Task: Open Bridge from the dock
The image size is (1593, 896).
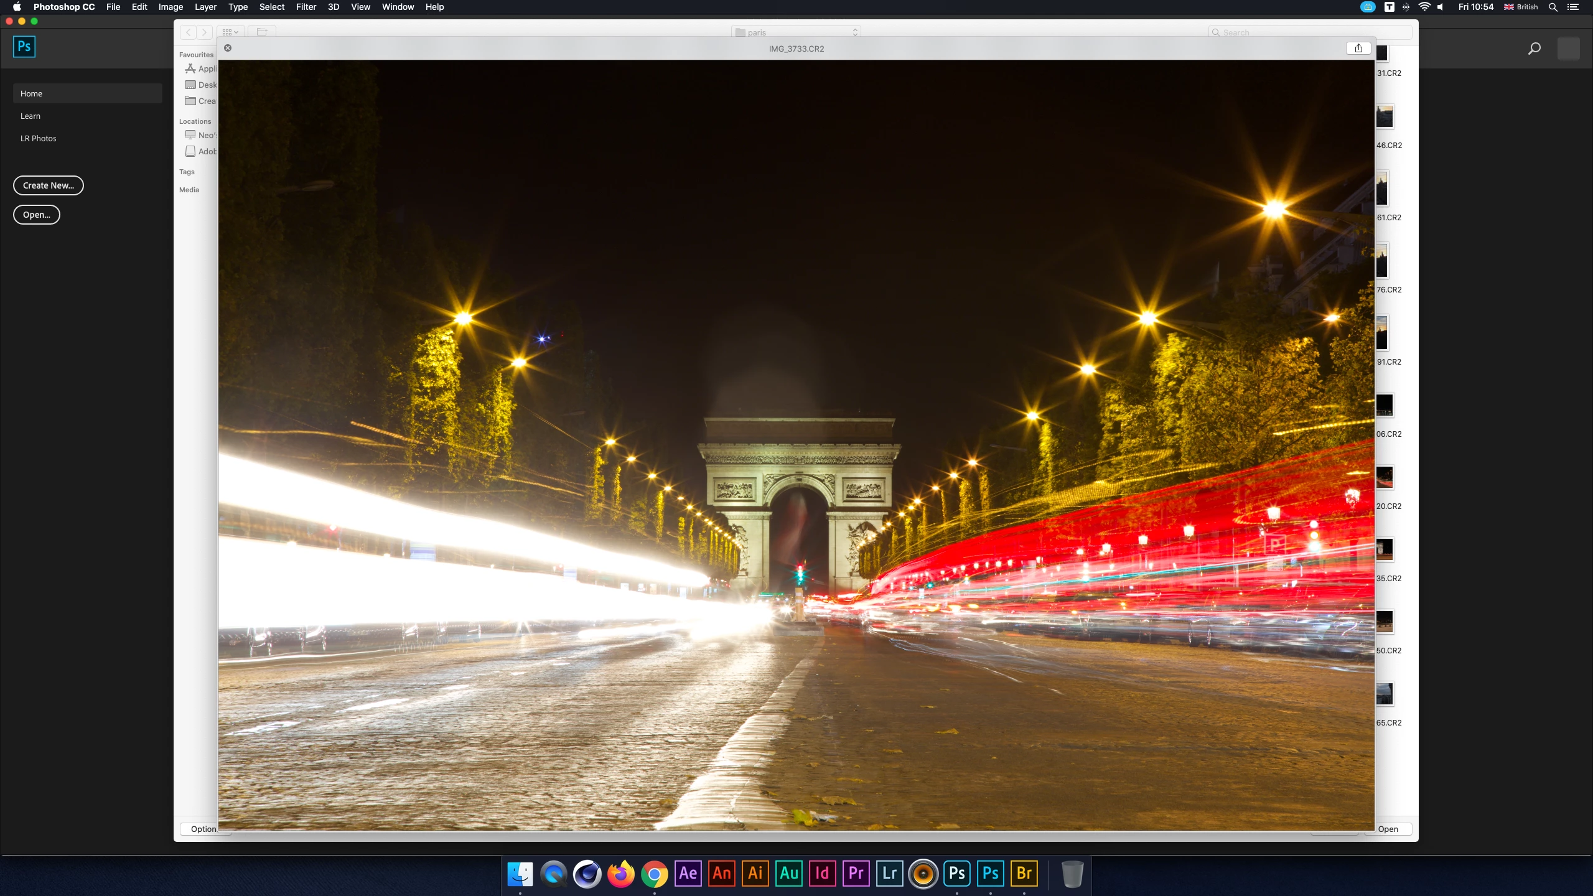Action: click(x=1024, y=874)
